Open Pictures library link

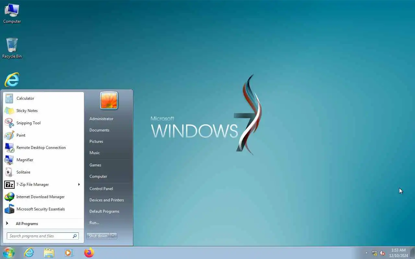click(x=96, y=141)
